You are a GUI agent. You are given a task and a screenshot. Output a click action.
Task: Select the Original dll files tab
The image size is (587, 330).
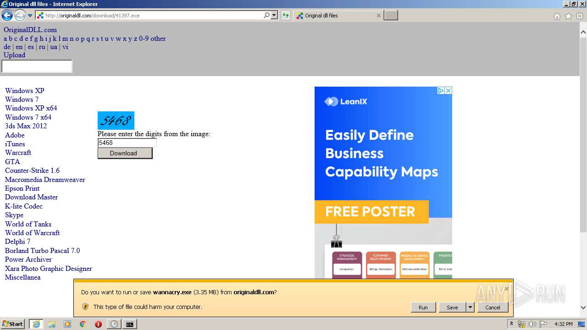(337, 16)
